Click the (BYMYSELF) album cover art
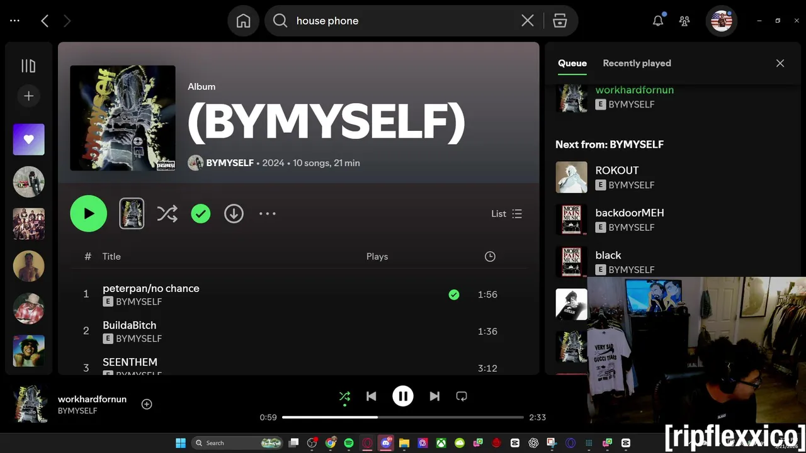The height and width of the screenshot is (453, 806). pos(123,118)
